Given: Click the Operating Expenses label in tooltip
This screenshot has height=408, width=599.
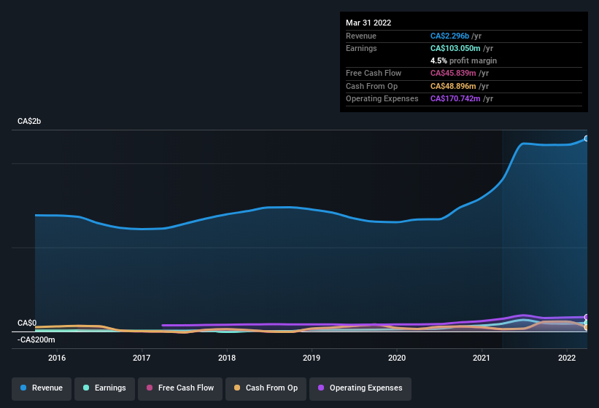Looking at the screenshot, I should 382,99.
